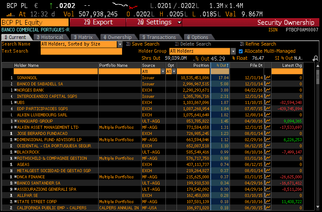Sort by the Position column header
322x212 pixels.
(193, 66)
